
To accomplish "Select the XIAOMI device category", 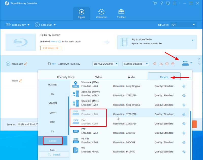I will 53,103.
